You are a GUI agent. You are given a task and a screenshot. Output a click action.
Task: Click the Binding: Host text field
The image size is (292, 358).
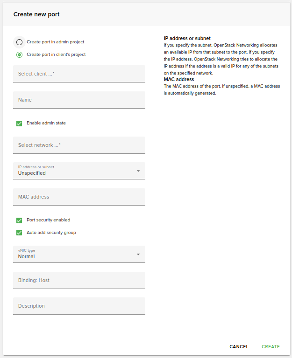point(79,280)
